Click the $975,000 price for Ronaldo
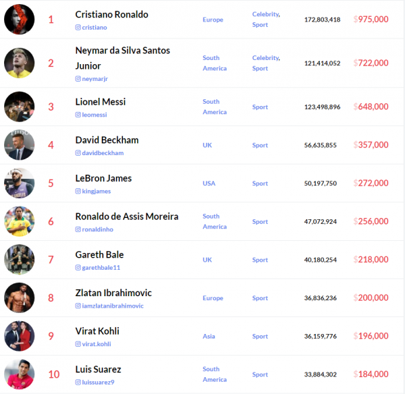Image resolution: width=405 pixels, height=394 pixels. [371, 20]
